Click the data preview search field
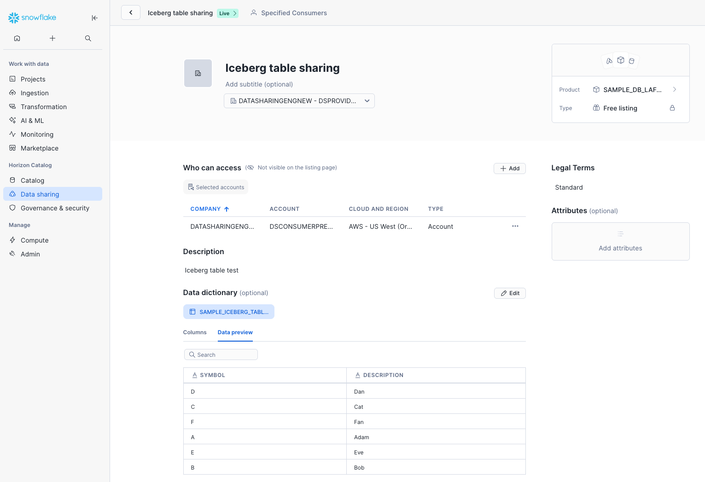 coord(221,354)
